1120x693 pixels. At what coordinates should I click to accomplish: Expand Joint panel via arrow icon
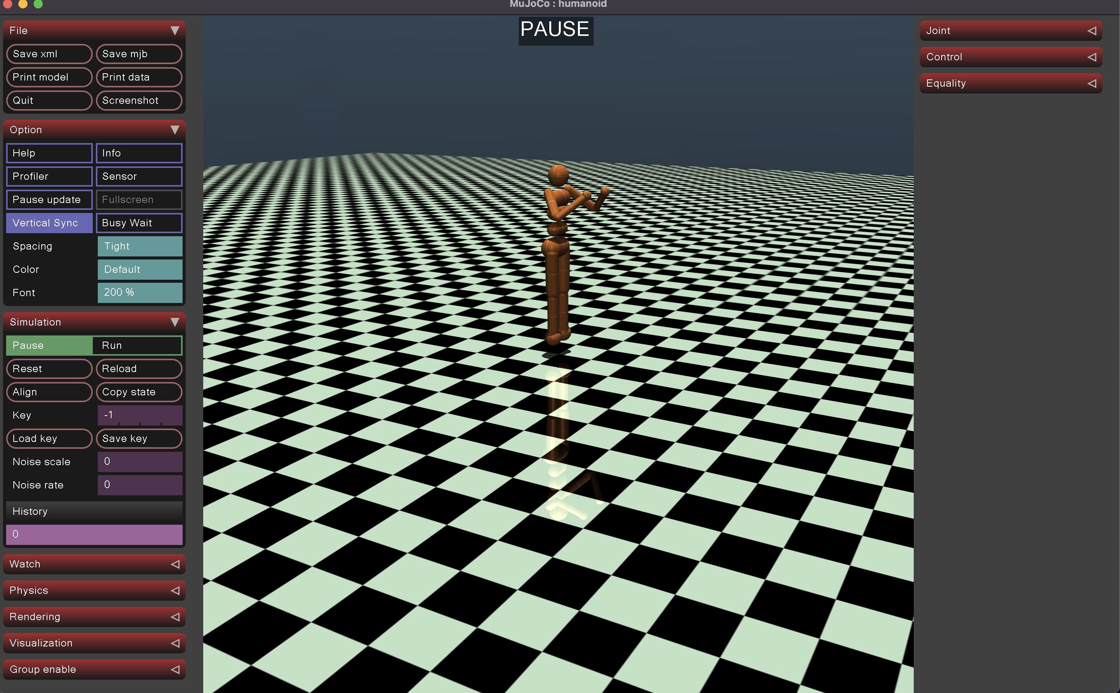coord(1092,31)
